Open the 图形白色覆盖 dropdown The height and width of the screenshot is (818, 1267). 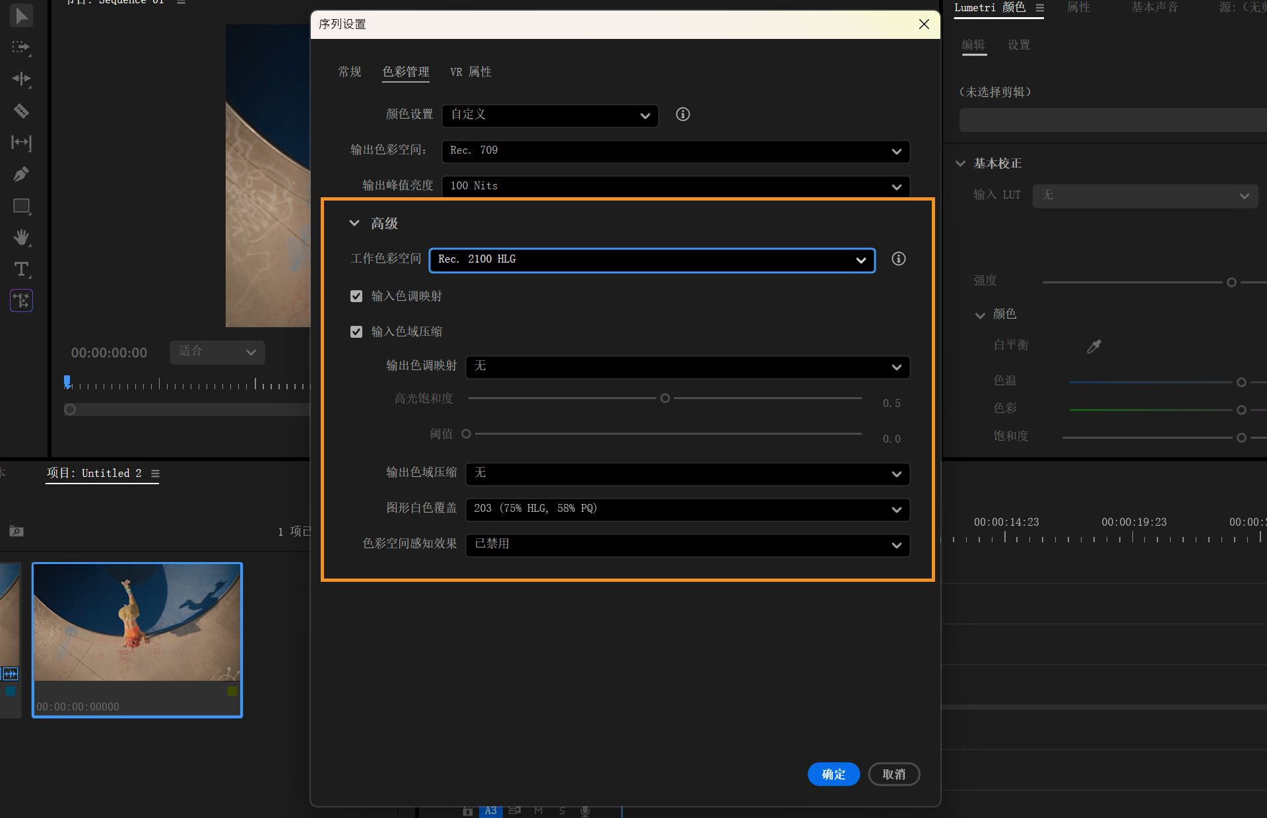pyautogui.click(x=687, y=509)
